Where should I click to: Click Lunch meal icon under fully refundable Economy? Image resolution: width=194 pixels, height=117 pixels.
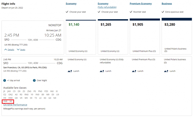[x=102, y=71]
